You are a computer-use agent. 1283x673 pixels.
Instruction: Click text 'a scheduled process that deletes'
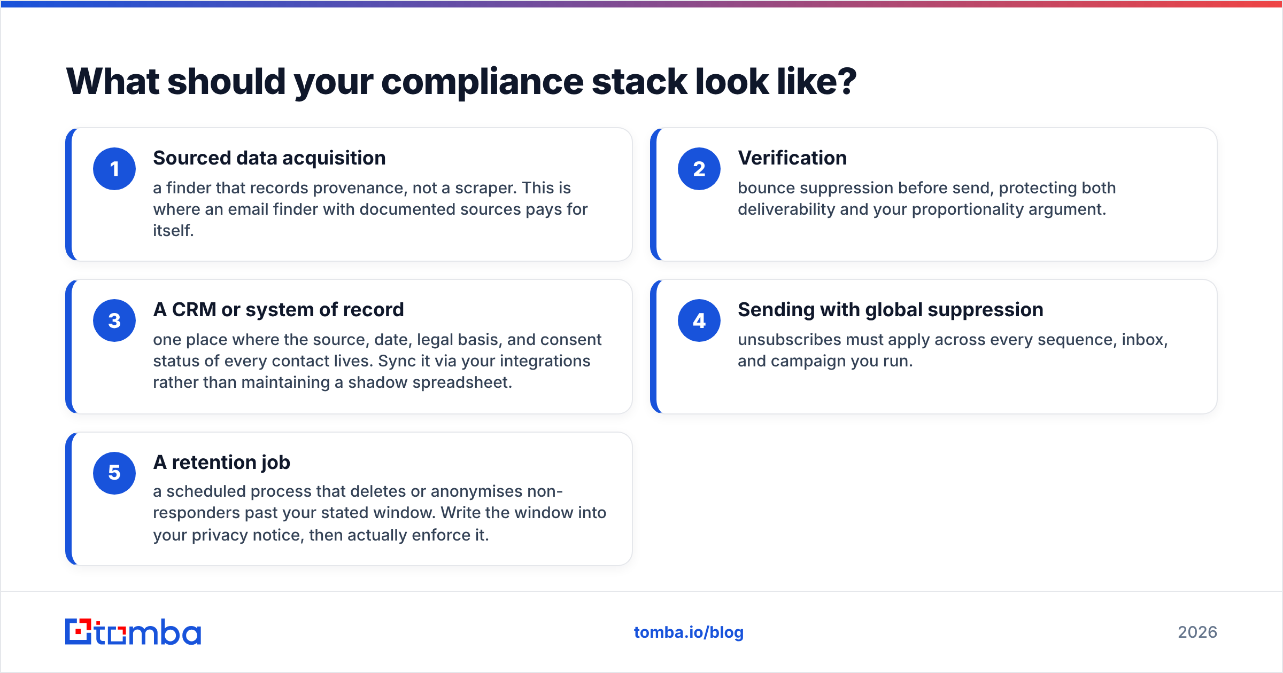(x=279, y=491)
